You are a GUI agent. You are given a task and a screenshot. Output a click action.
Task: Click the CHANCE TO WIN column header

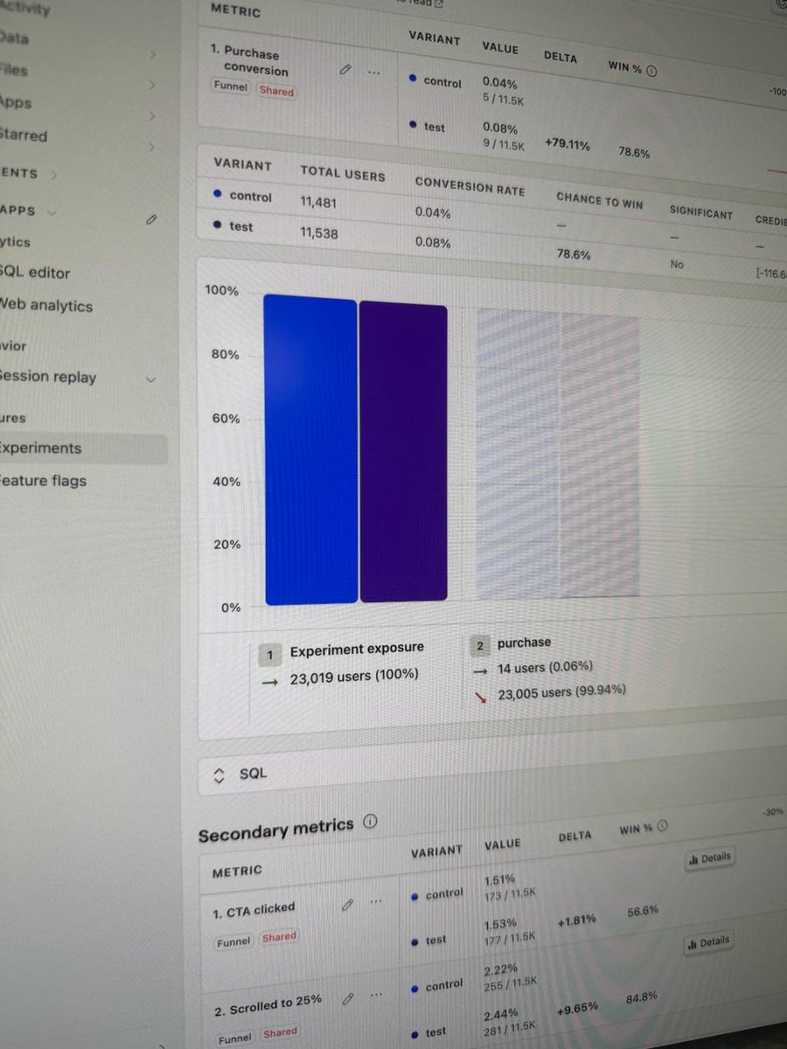coord(599,200)
